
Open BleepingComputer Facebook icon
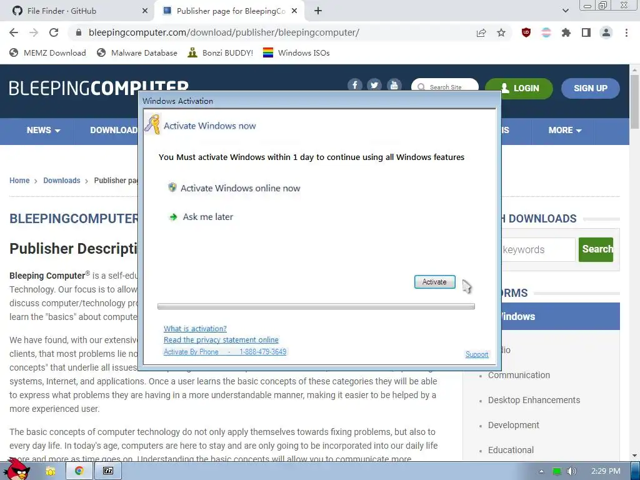(355, 85)
